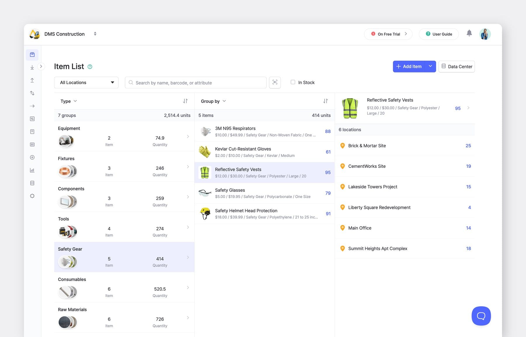Expand the Add Item button dropdown arrow
526x337 pixels.
click(430, 66)
